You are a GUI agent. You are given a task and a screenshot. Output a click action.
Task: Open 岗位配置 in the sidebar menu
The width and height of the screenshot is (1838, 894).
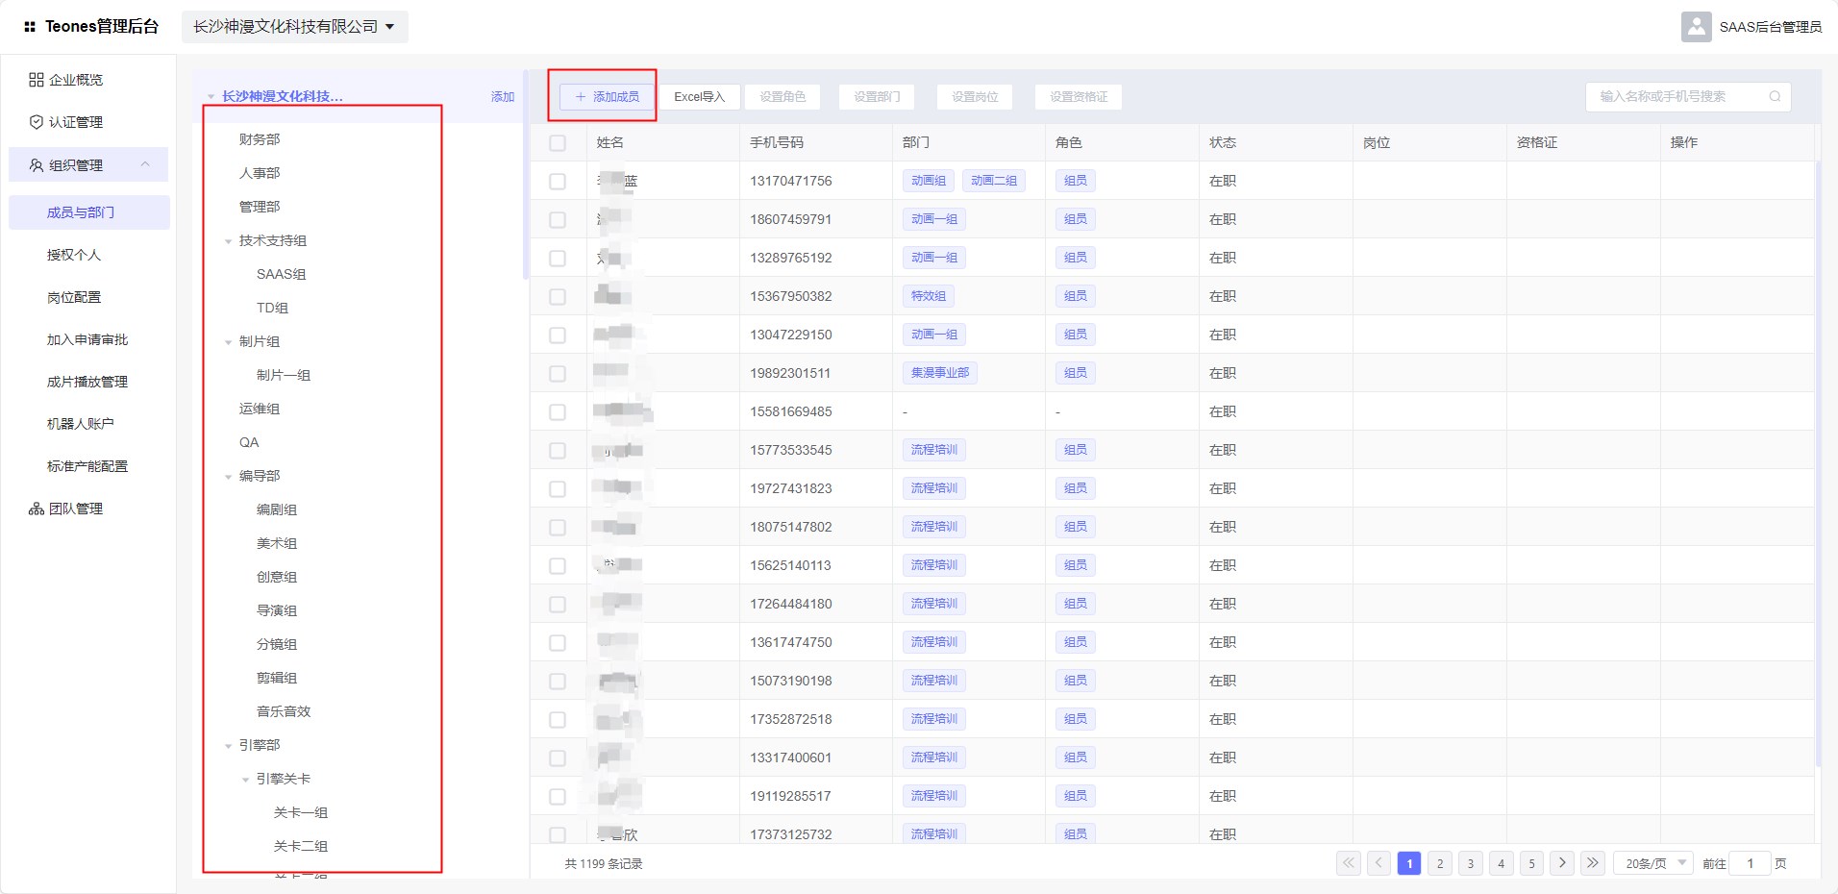point(74,297)
